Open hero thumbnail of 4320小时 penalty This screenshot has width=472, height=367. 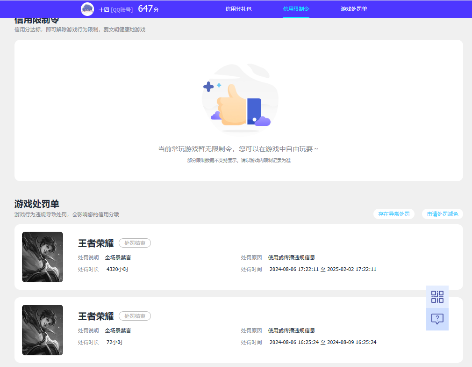point(43,257)
